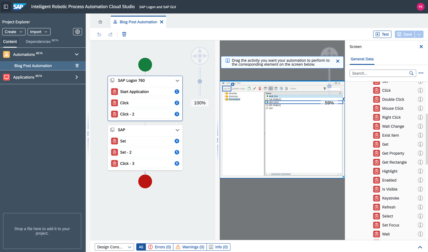
Task: Expand the Applications section
Action: [x=77, y=77]
